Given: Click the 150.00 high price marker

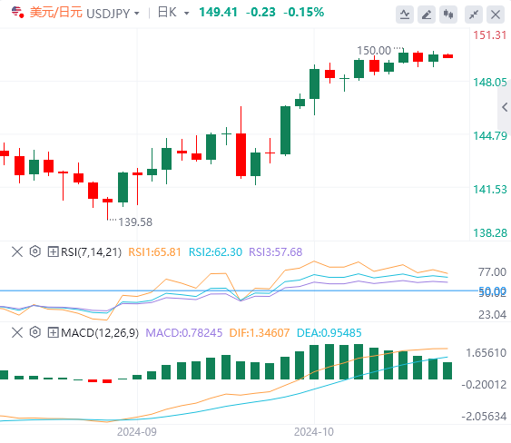Looking at the screenshot, I should click(x=374, y=51).
